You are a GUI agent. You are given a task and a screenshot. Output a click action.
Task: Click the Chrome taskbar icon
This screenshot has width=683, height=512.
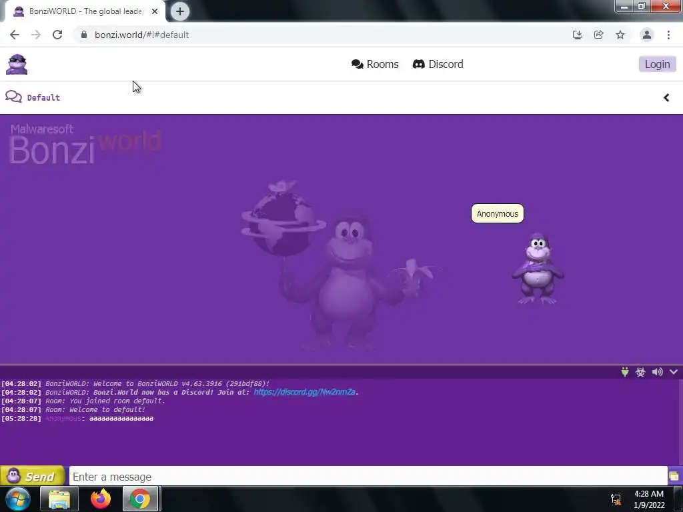140,499
